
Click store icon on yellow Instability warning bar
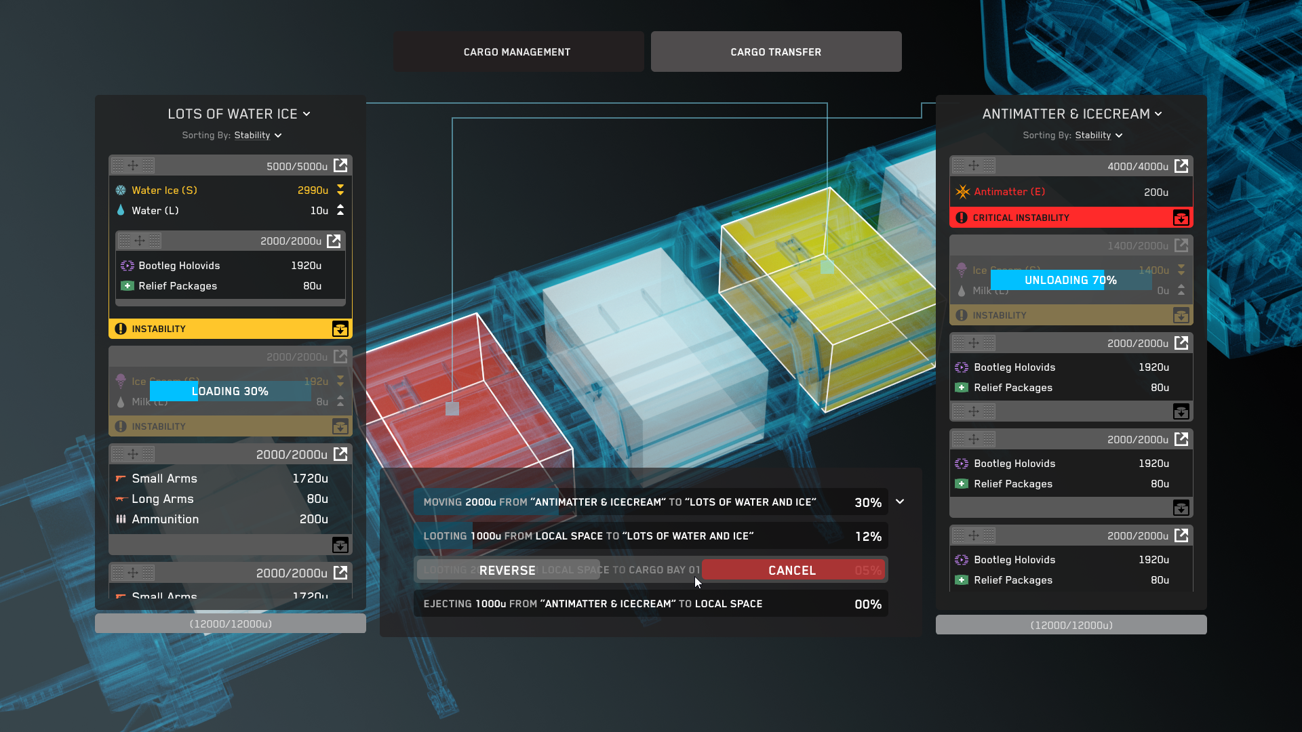(340, 329)
